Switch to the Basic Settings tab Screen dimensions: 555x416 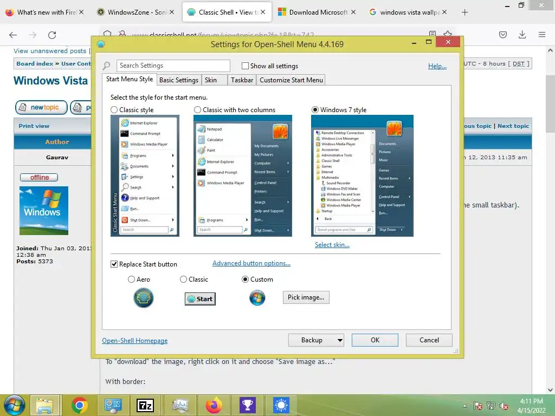click(179, 80)
